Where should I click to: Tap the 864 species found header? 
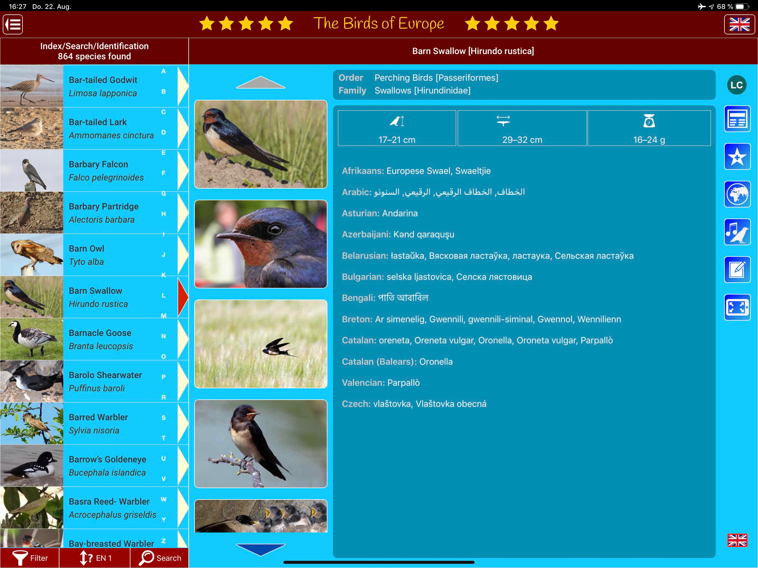(x=94, y=56)
